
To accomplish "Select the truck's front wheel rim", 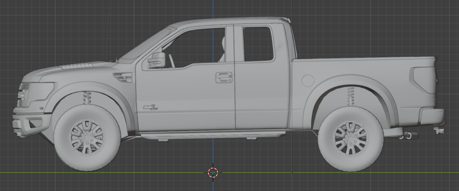I will 87,137.
